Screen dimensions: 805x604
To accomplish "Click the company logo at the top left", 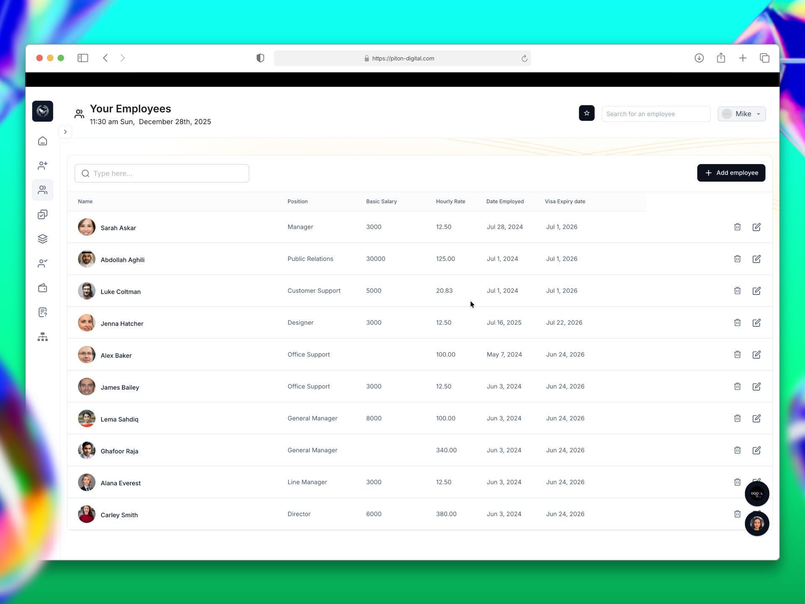I will pos(43,111).
